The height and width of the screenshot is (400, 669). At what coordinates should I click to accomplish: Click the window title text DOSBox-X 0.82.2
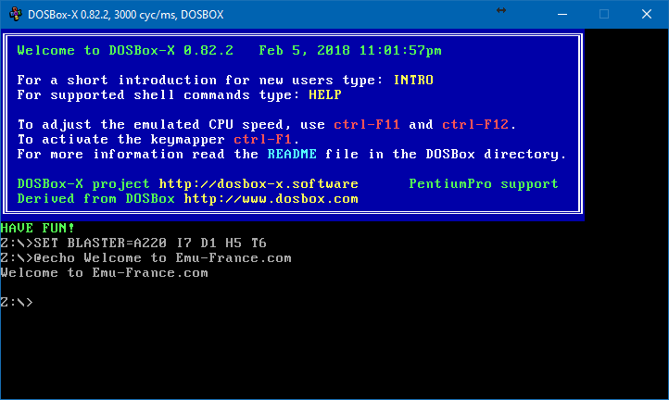pos(125,15)
